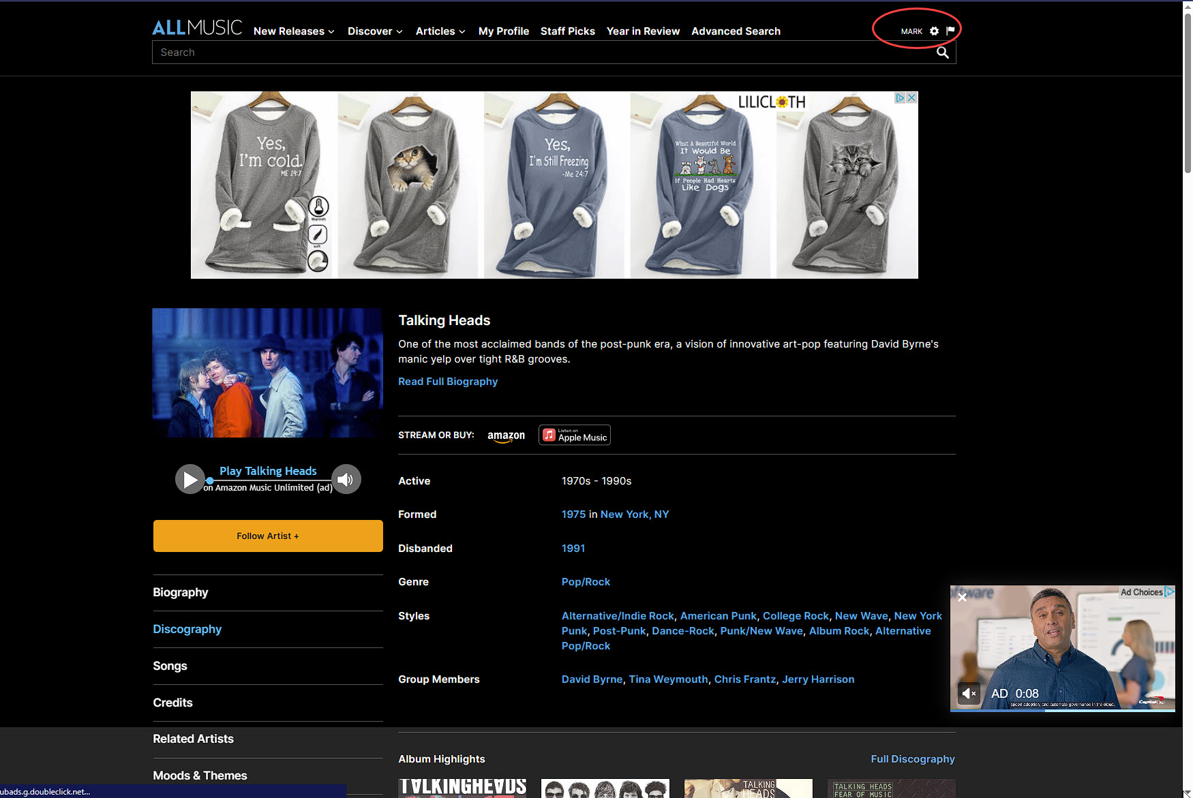Click the Follow Artist button

[268, 536]
